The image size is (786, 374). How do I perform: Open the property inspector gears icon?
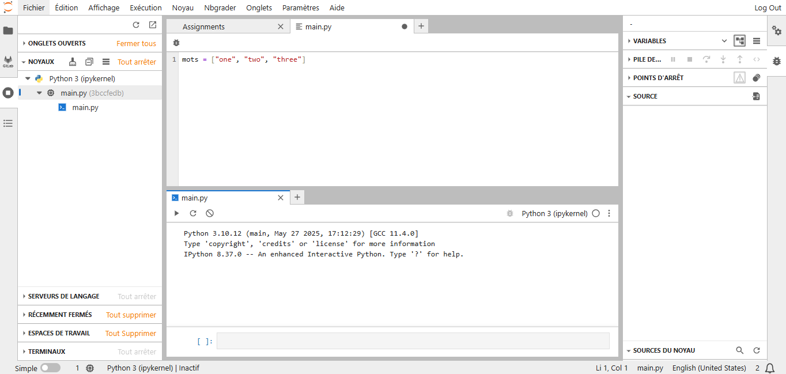777,31
